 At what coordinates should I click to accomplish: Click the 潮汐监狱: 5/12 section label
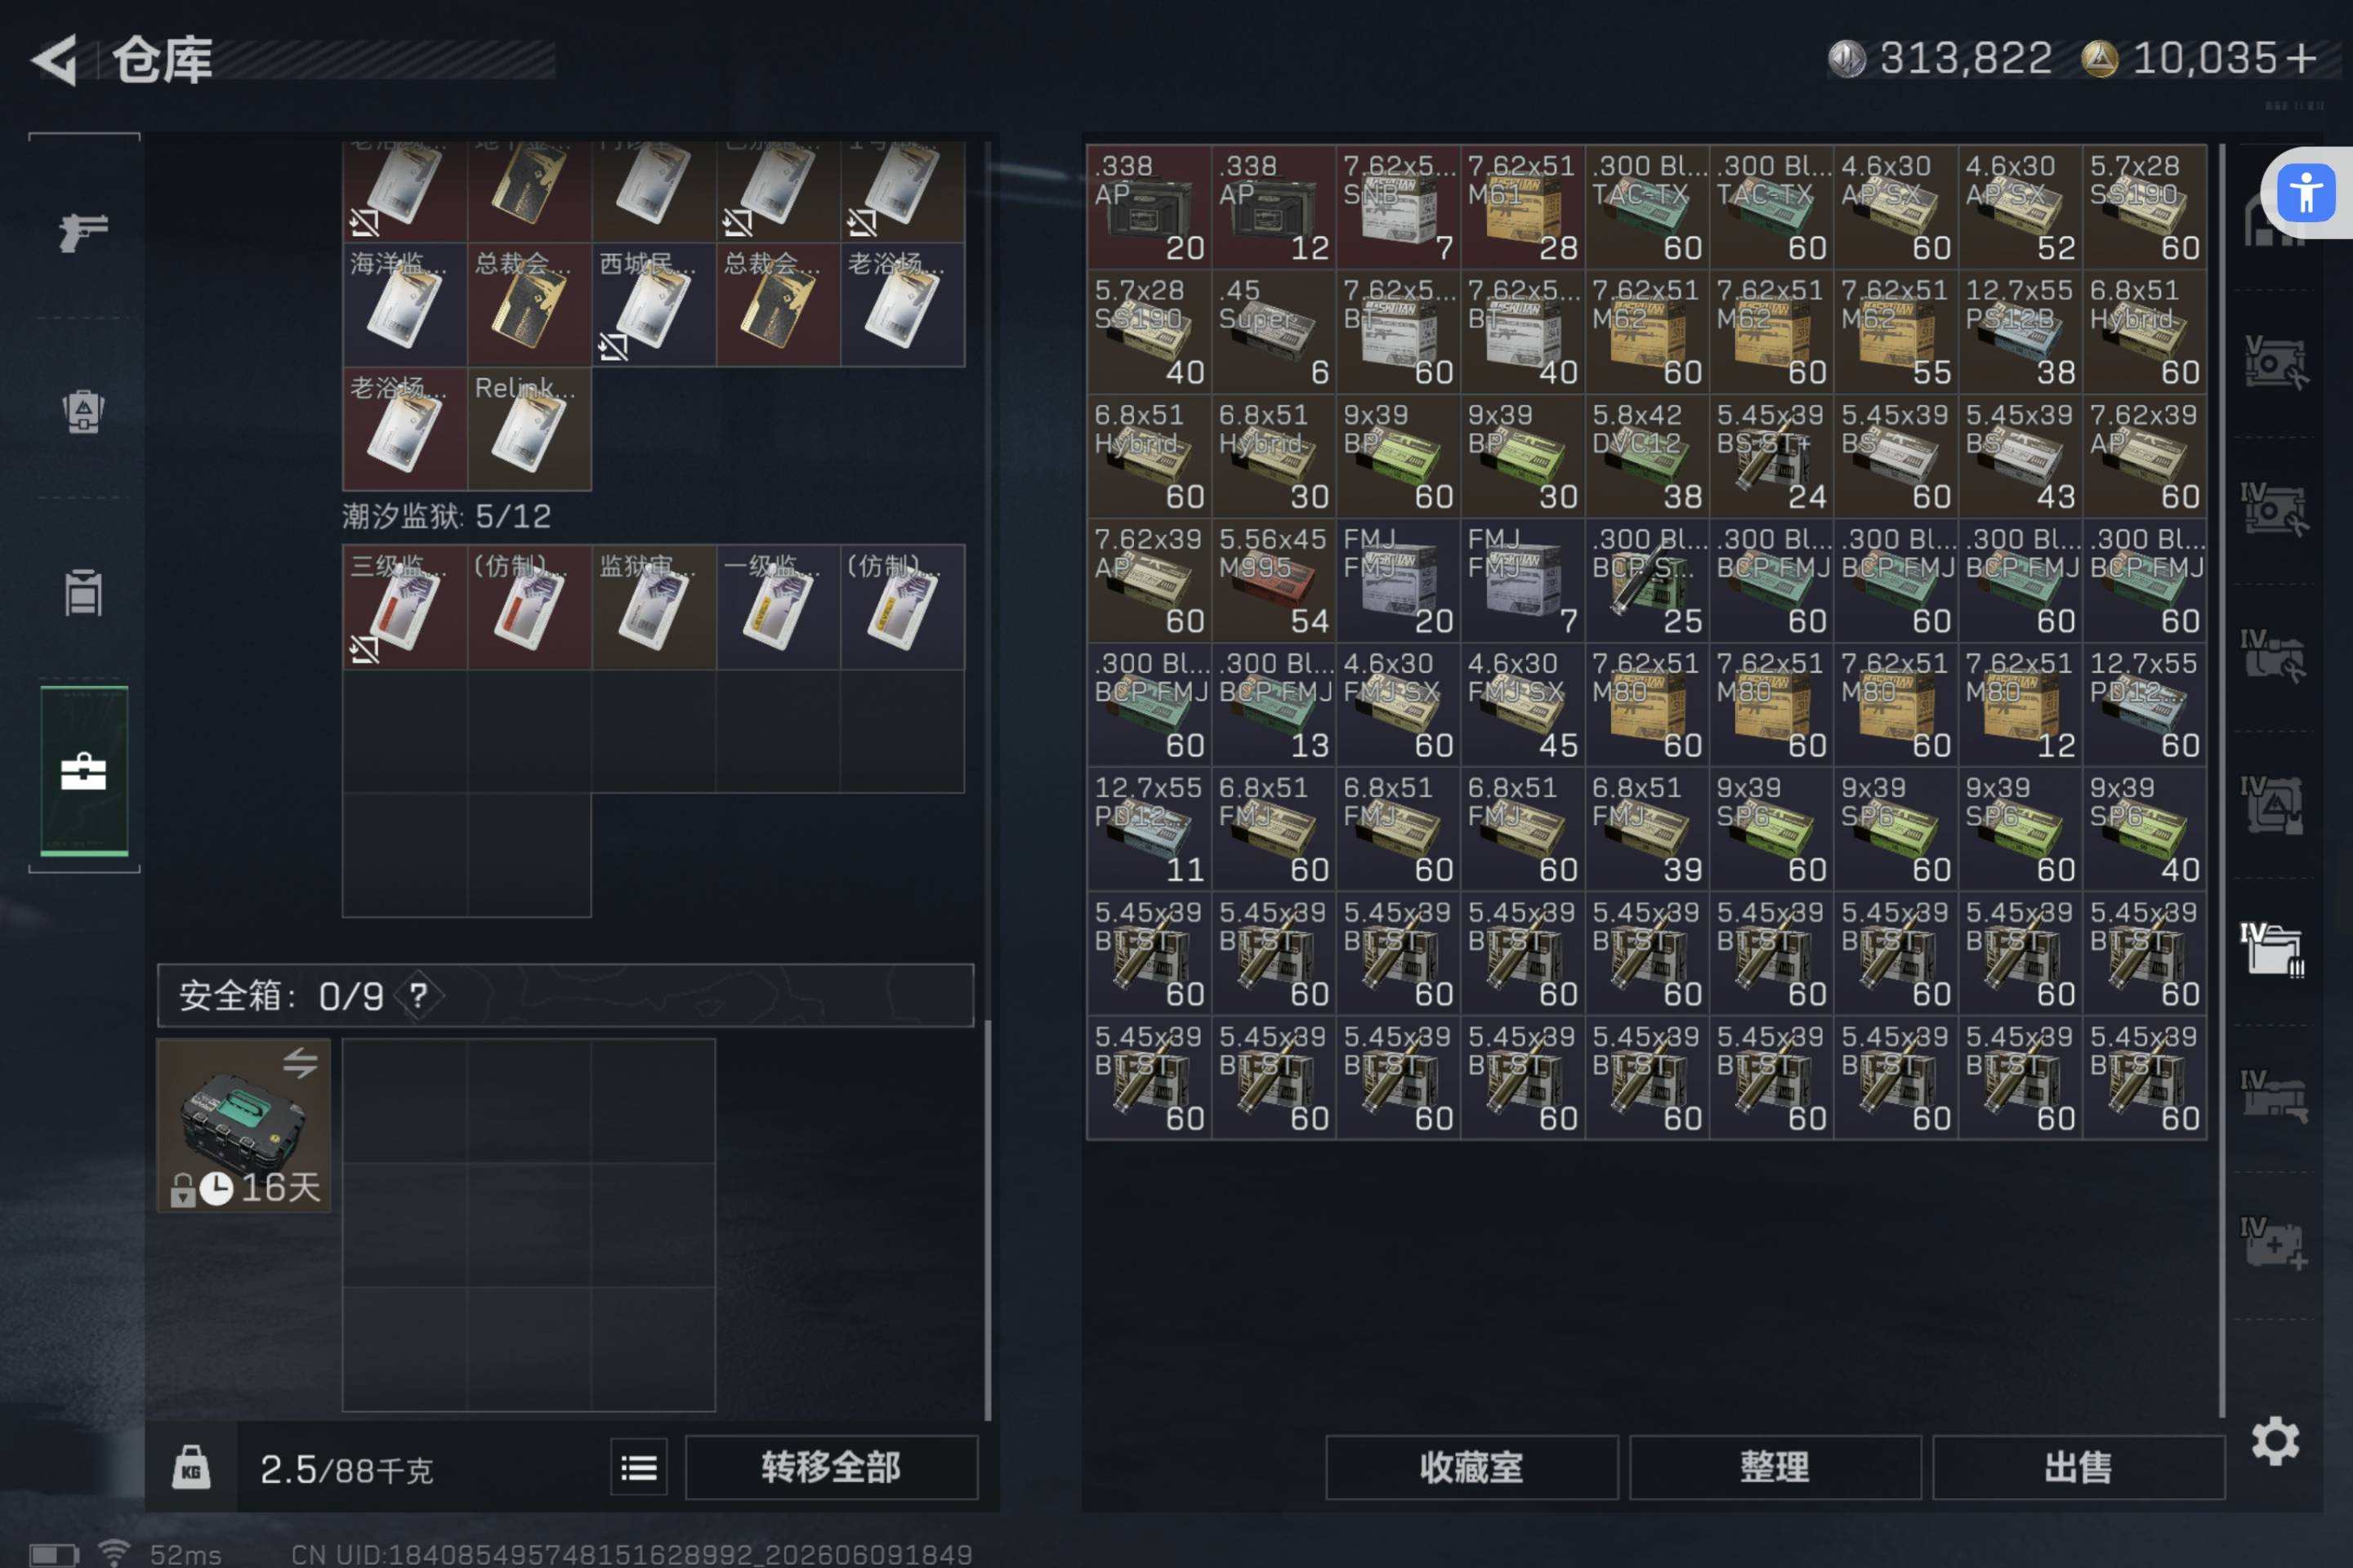coord(446,516)
